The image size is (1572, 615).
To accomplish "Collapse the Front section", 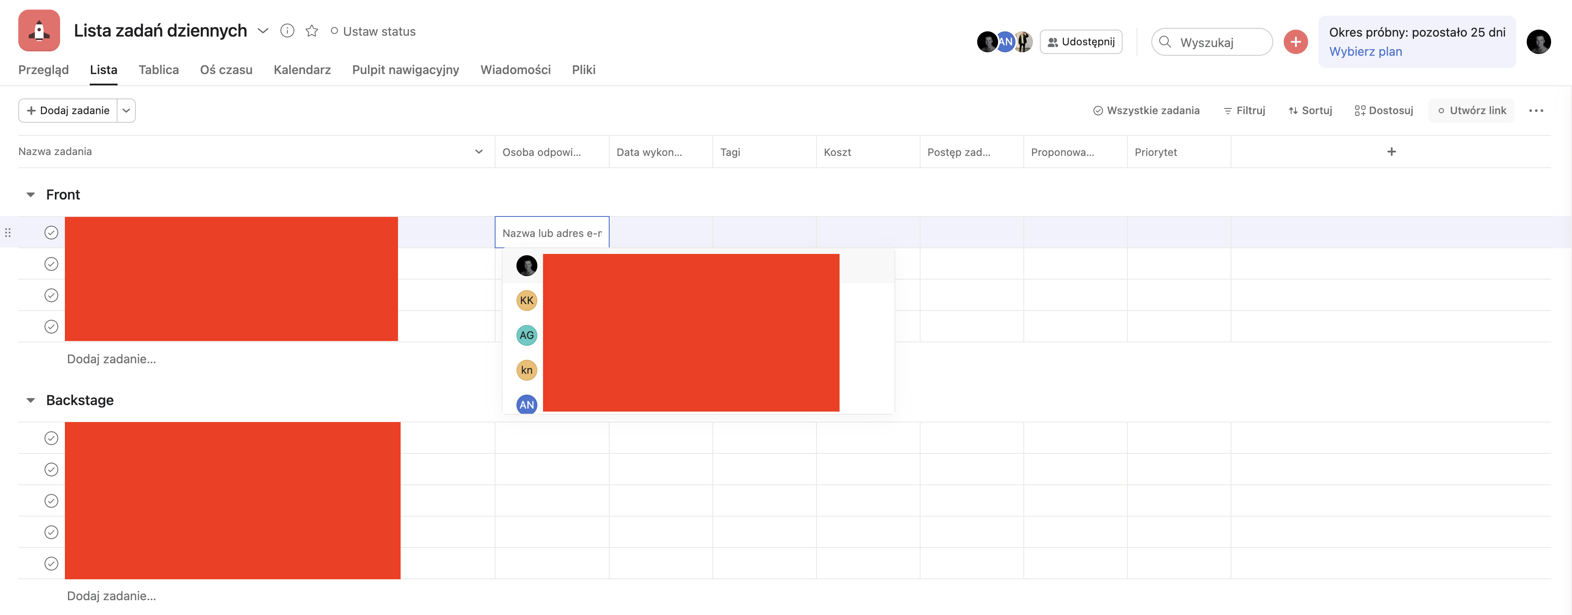I will pyautogui.click(x=30, y=195).
